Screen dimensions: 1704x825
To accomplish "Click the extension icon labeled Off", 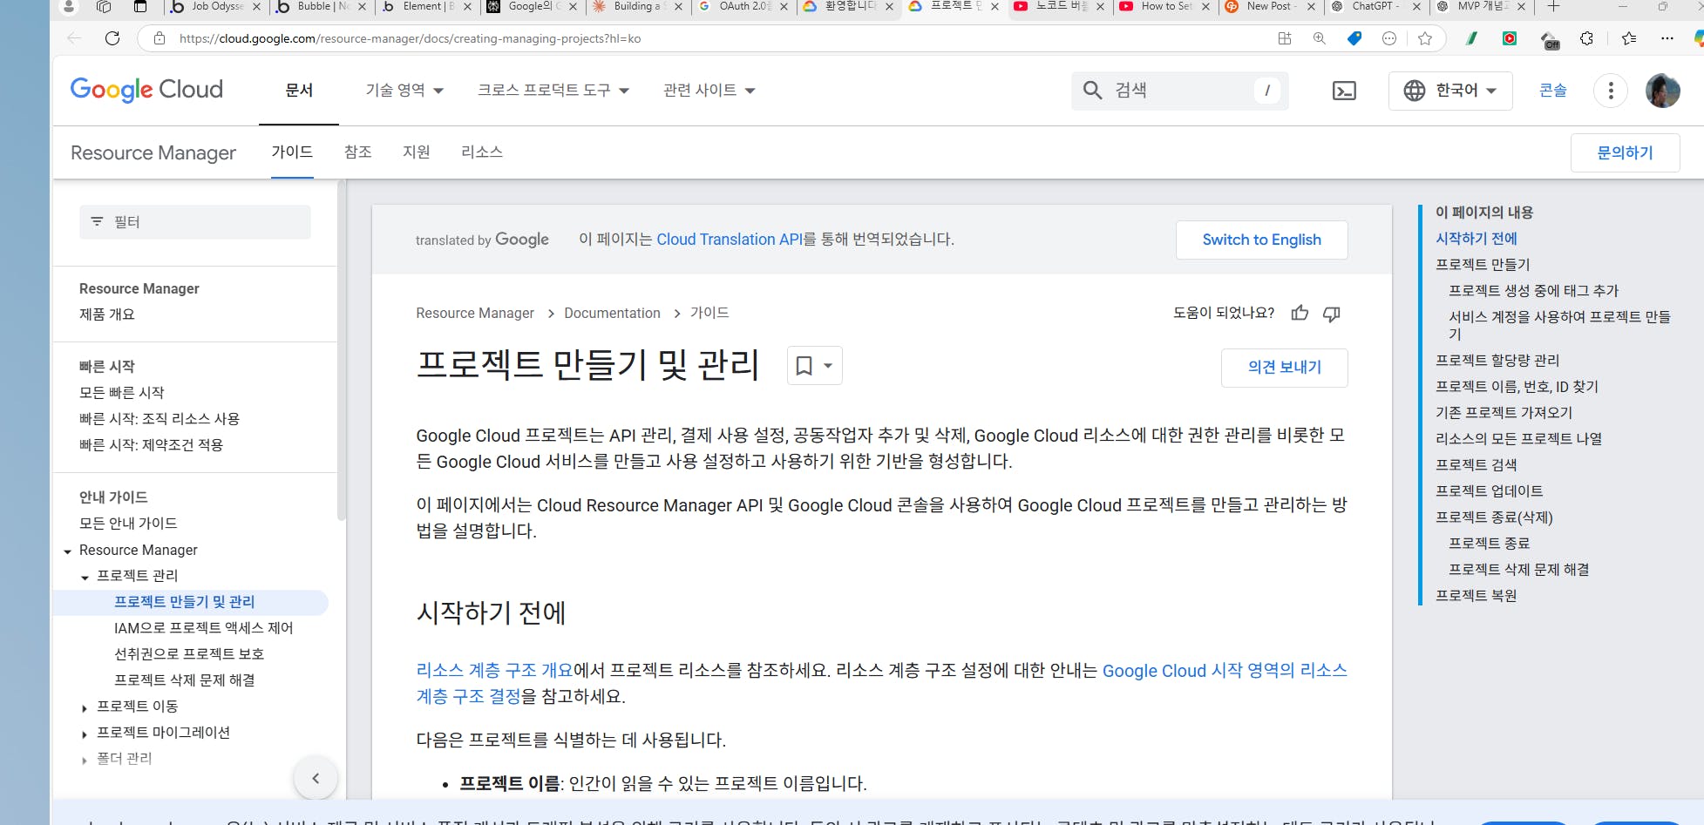I will pyautogui.click(x=1549, y=40).
